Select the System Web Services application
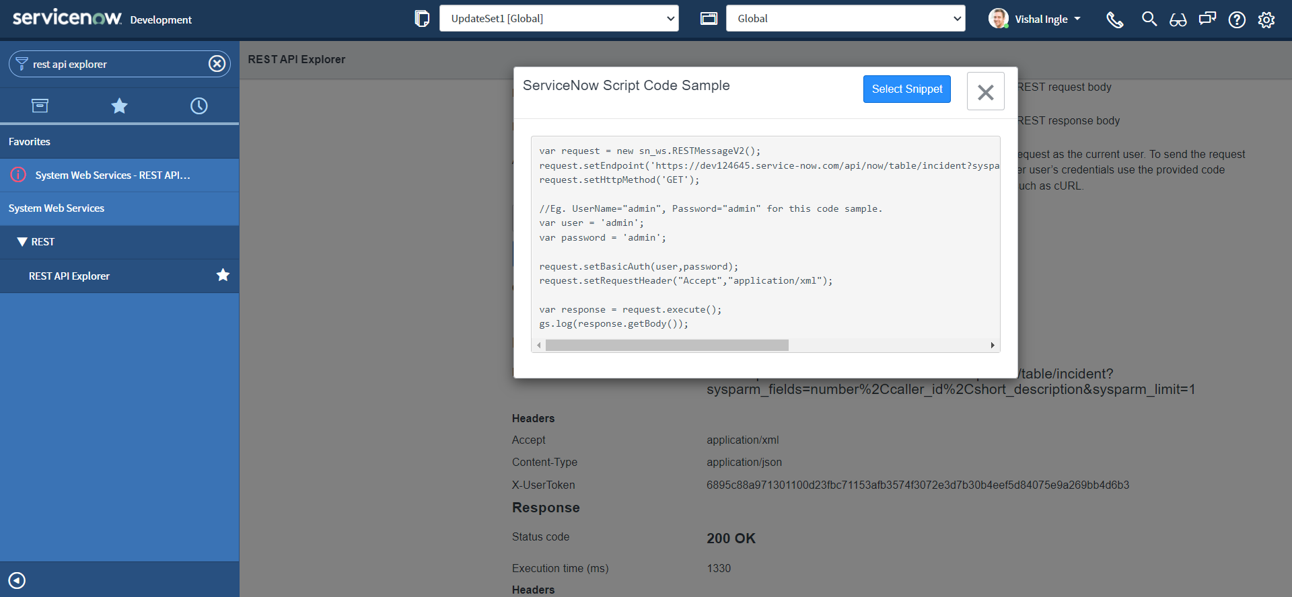 (119, 208)
